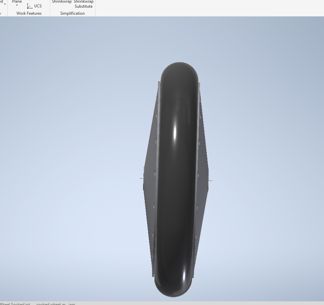Click the Work Features panel label
Viewport: 324px width, 305px height.
[x=29, y=13]
